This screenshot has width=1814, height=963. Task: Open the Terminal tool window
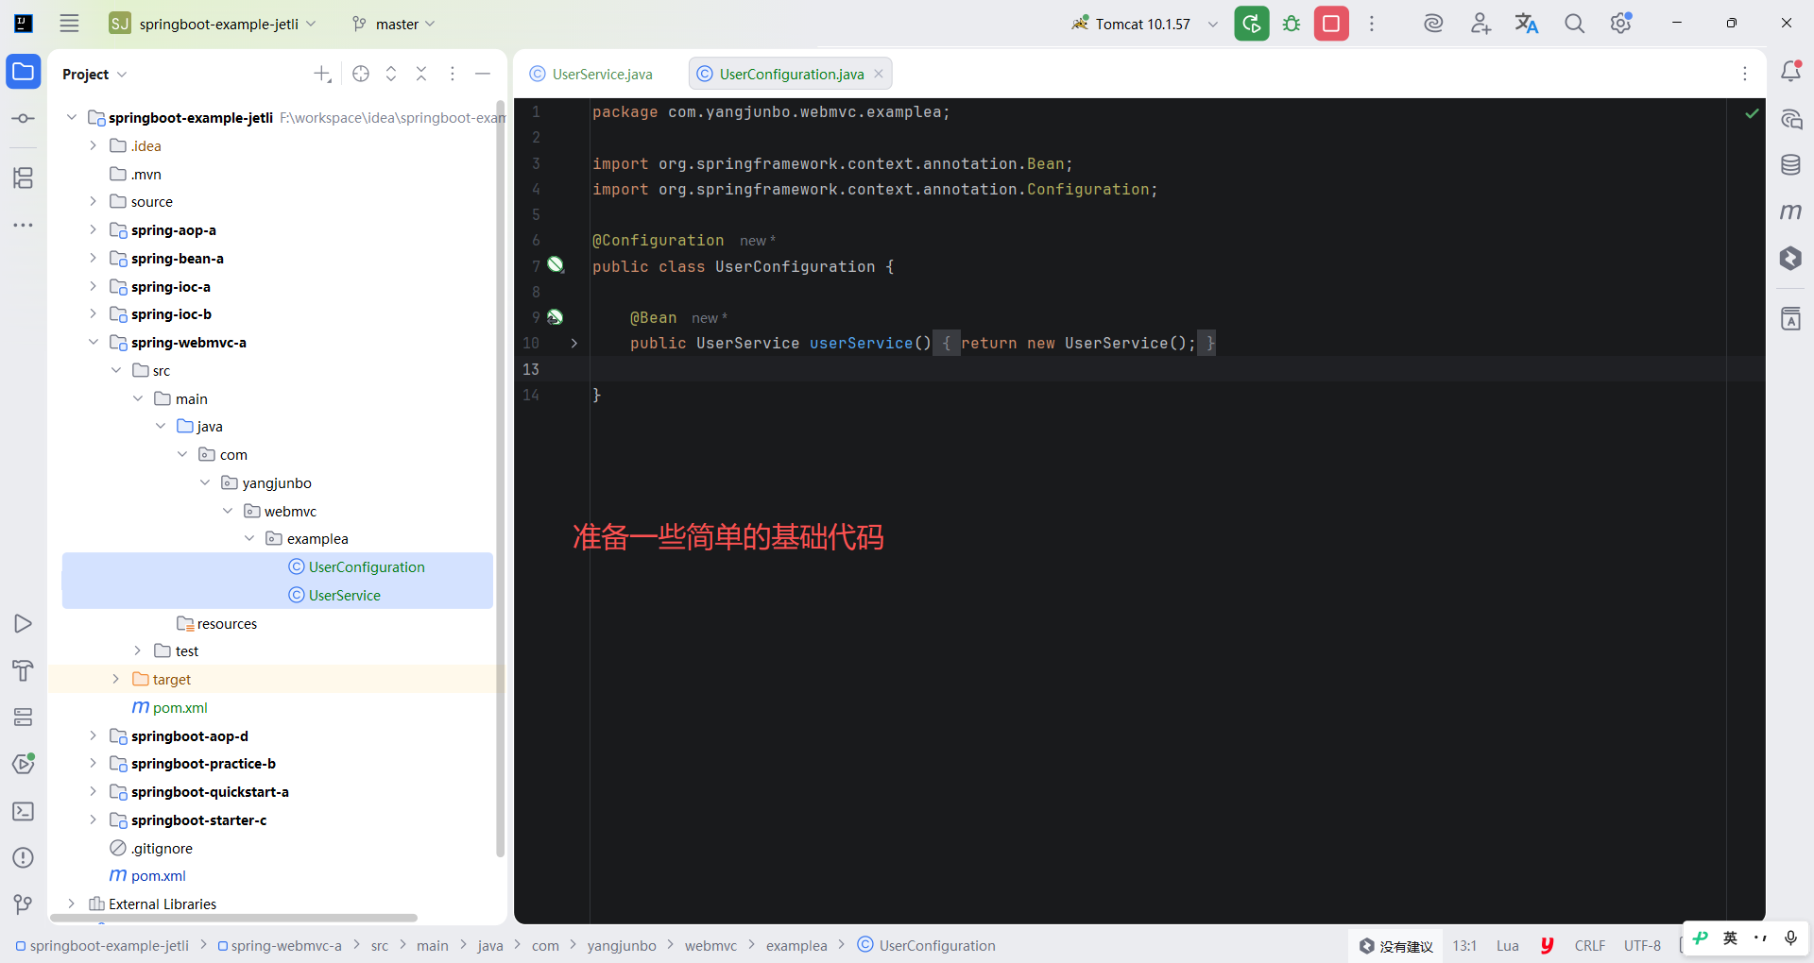pyautogui.click(x=24, y=811)
